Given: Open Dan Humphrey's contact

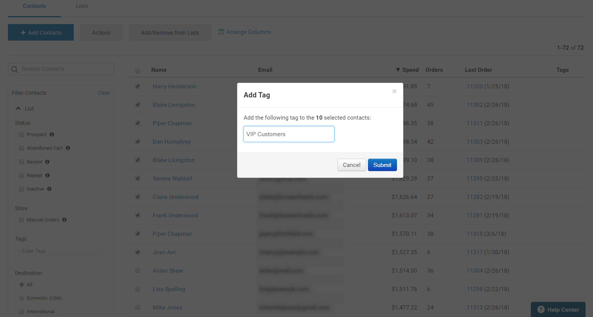Looking at the screenshot, I should coord(172,142).
